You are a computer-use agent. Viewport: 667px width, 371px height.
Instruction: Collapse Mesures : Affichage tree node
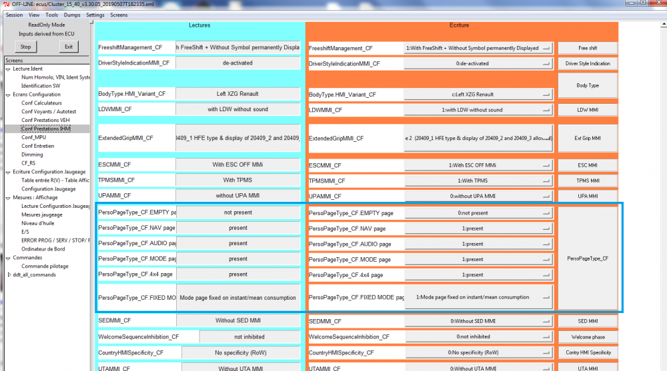(8, 198)
